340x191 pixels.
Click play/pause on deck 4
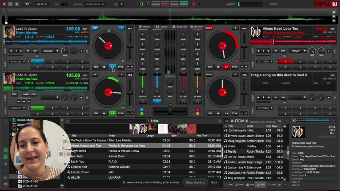coord(226,113)
